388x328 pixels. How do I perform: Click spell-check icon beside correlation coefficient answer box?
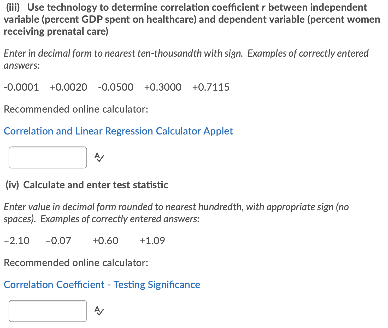click(x=99, y=157)
